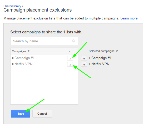Click paused icon beside Netflix VPN in left list
This screenshot has width=143, height=127.
[x=13, y=64]
